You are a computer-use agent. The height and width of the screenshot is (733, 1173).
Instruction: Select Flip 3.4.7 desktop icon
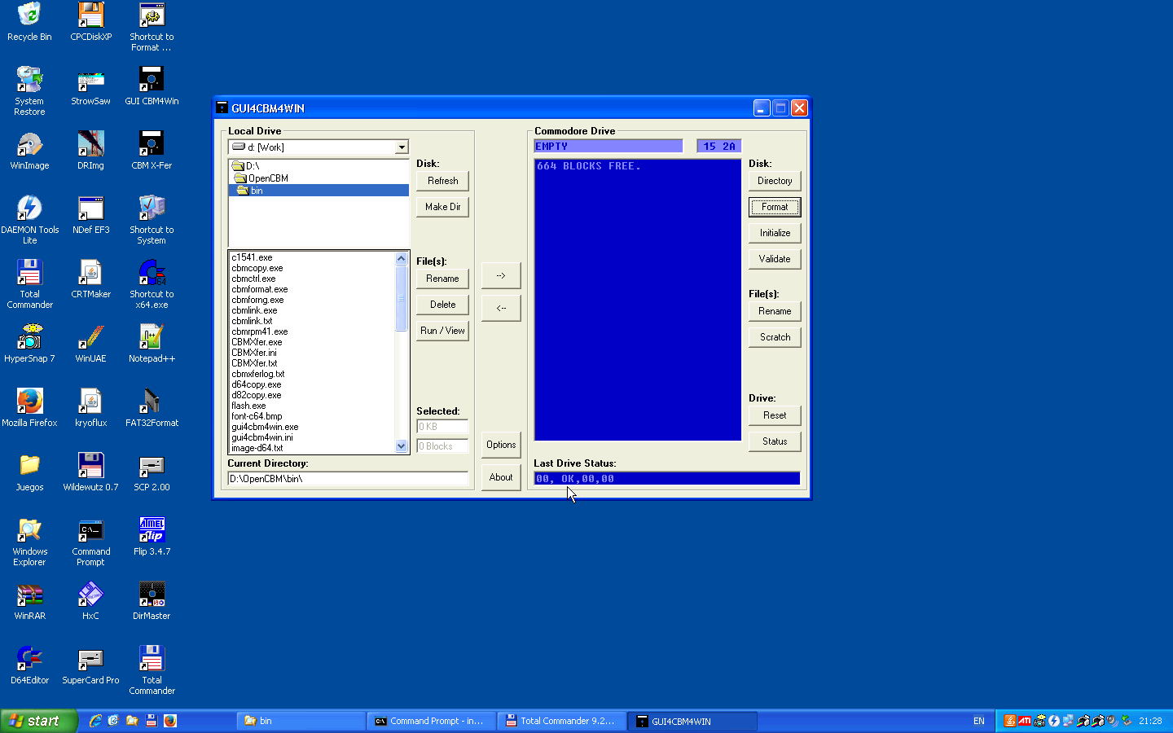point(152,537)
